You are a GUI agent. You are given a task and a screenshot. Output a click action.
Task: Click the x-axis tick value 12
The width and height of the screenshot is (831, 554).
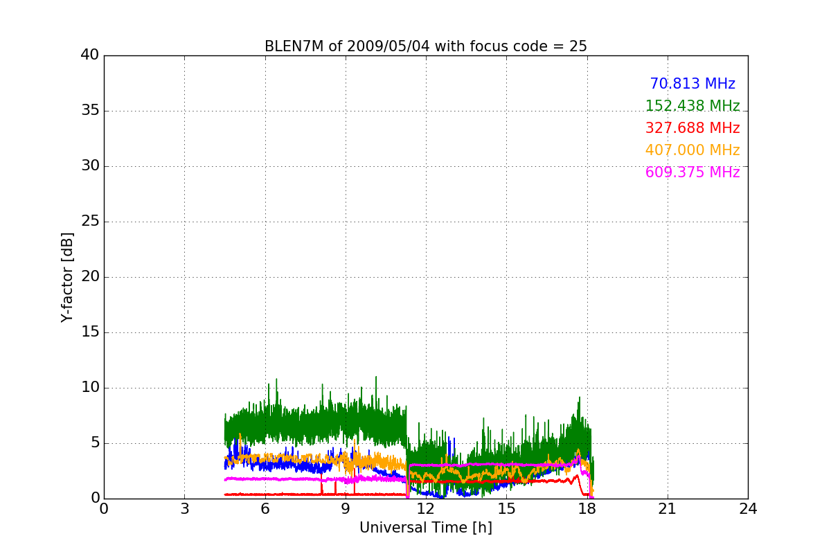(x=426, y=509)
